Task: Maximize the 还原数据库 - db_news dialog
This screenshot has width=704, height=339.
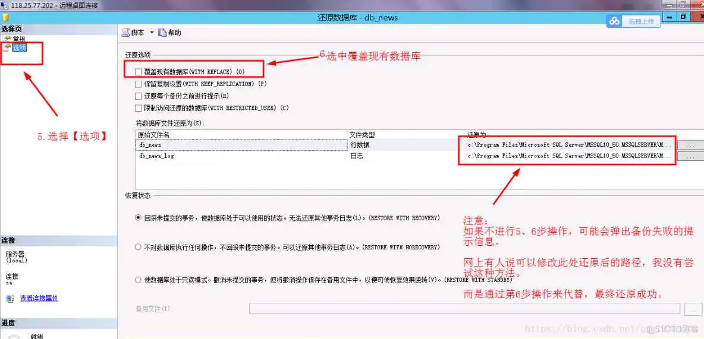Action: [x=683, y=17]
